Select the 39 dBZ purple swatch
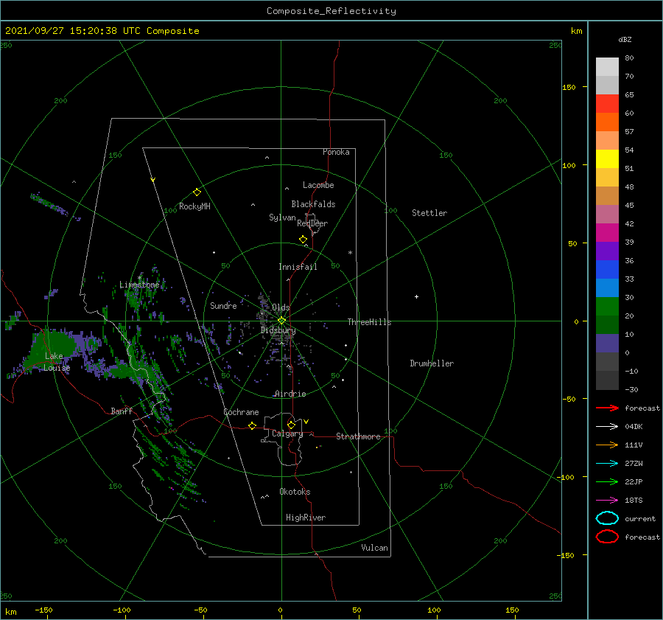The height and width of the screenshot is (620, 663). tap(607, 251)
